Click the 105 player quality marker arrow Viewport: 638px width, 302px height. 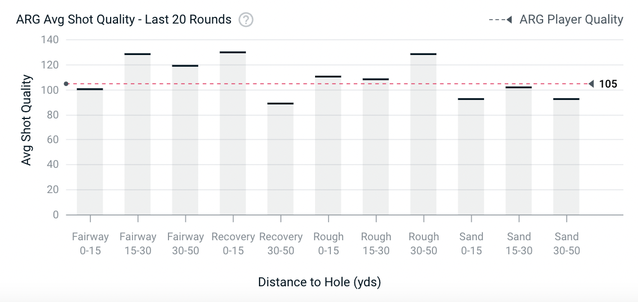(591, 84)
